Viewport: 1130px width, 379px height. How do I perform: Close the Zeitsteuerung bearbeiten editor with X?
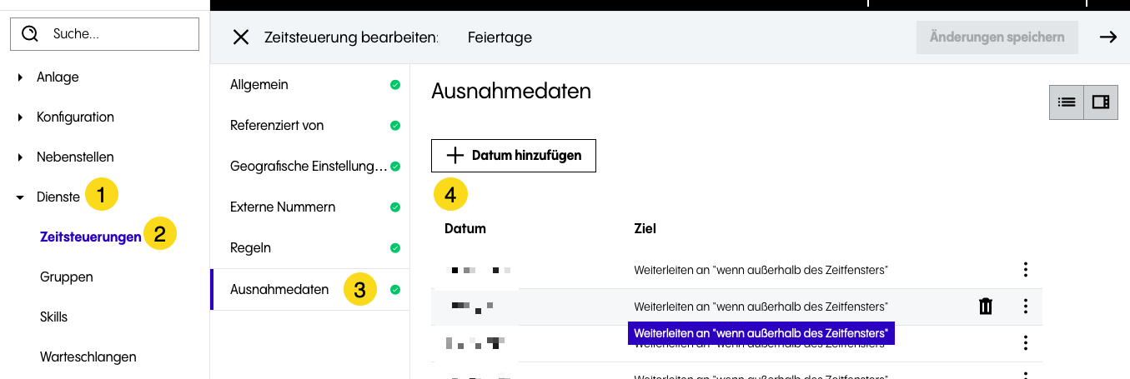coord(241,37)
